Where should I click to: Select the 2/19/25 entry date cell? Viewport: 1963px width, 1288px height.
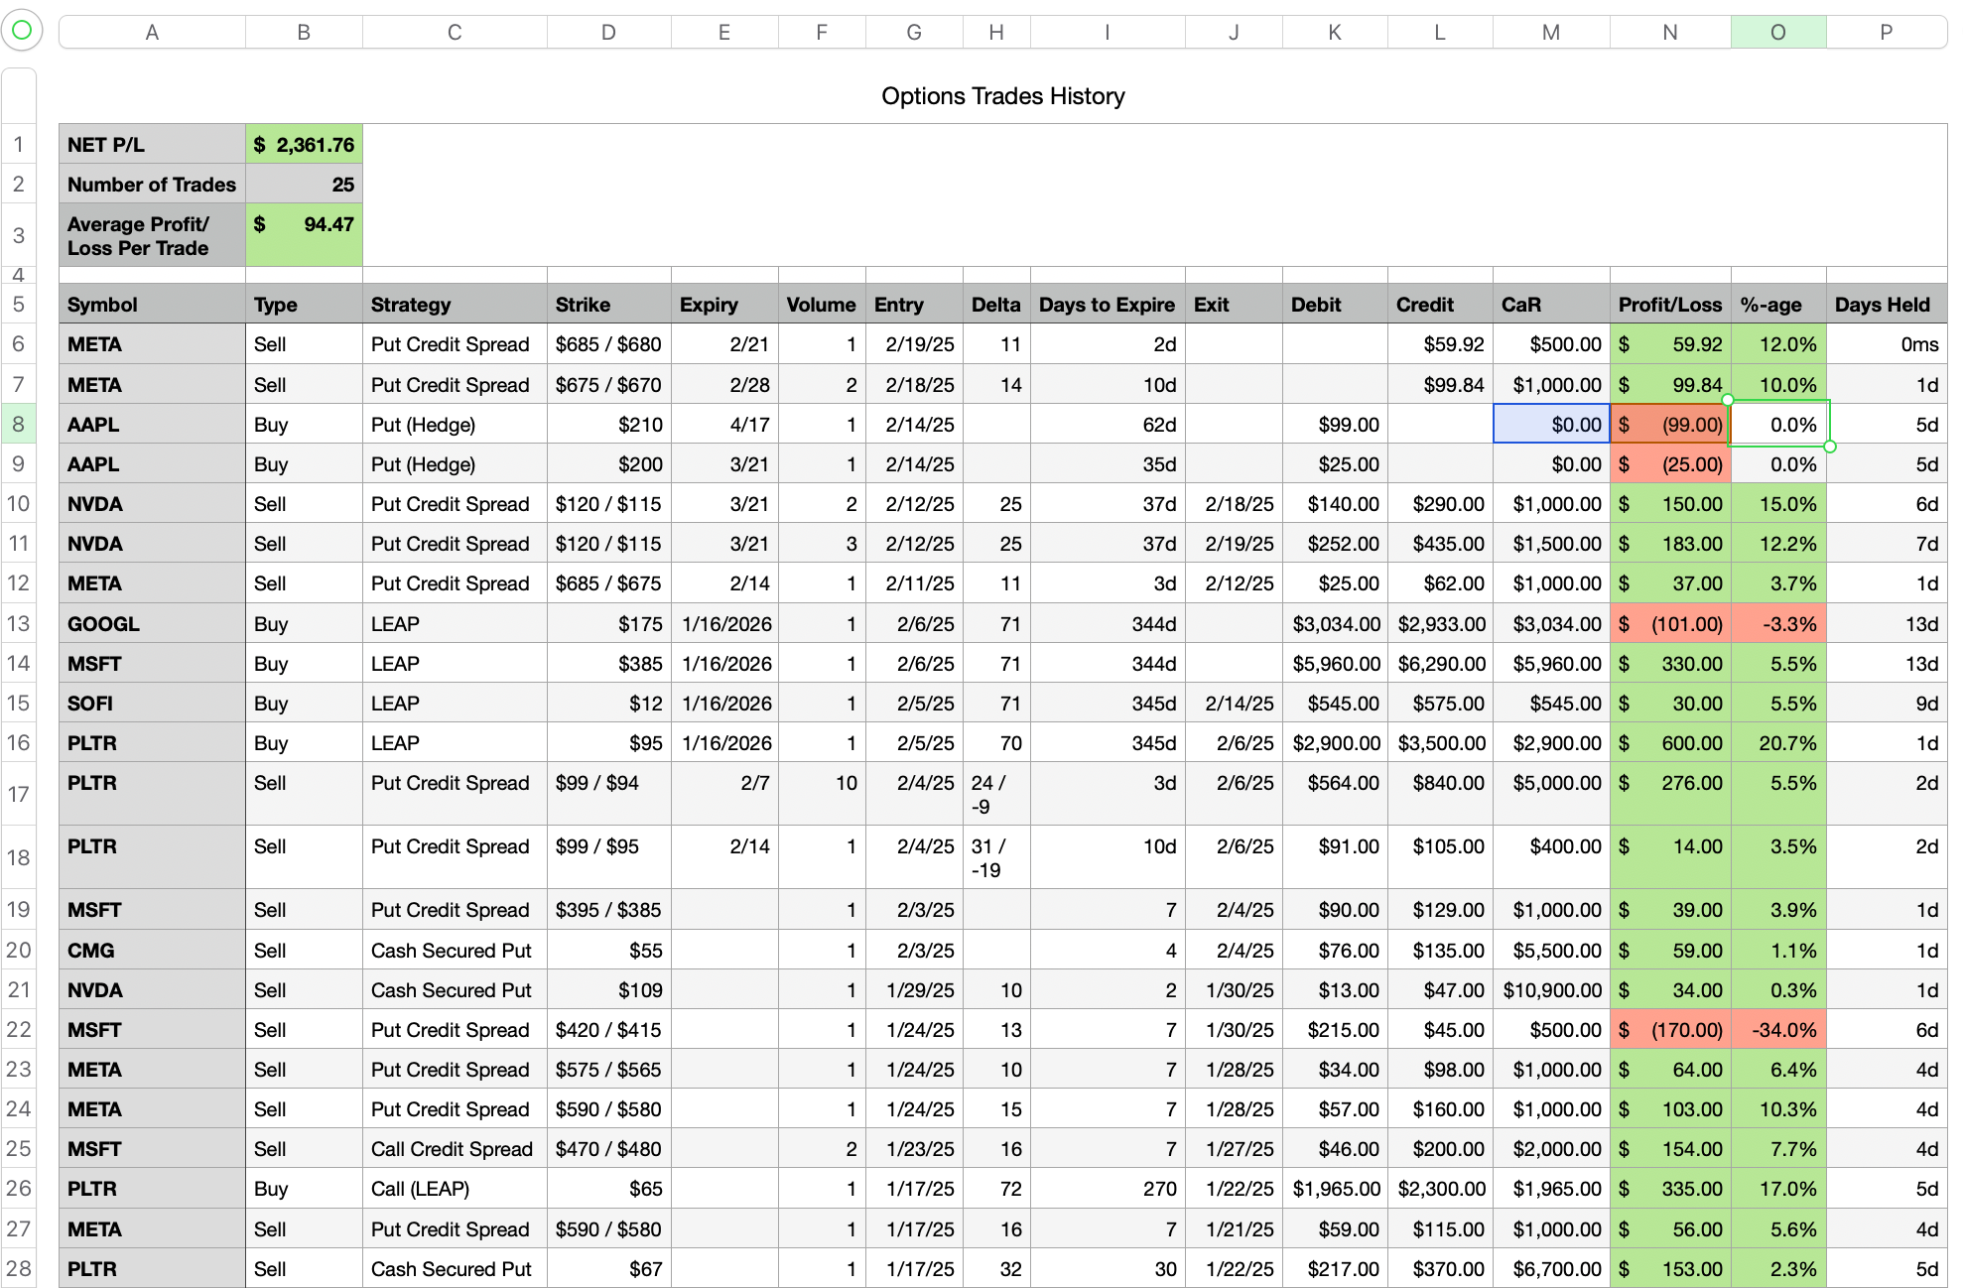click(x=914, y=344)
